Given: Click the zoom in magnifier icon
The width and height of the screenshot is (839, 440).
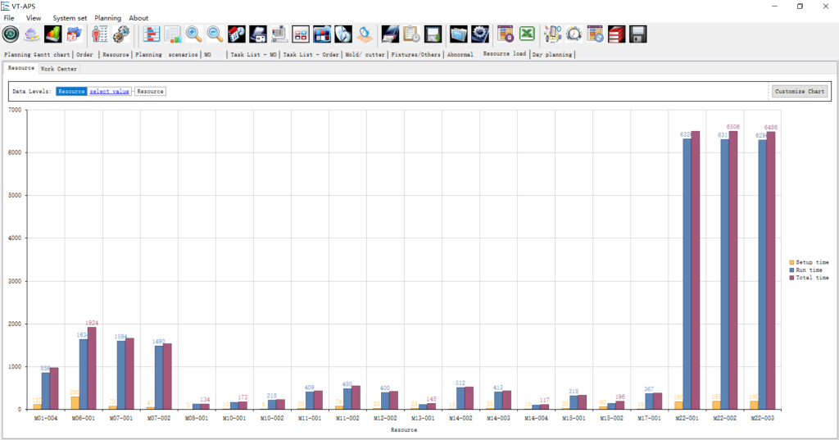Looking at the screenshot, I should coord(194,34).
